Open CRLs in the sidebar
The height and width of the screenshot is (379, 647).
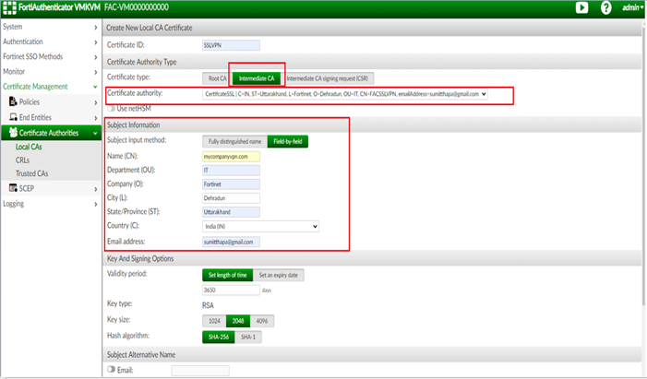pyautogui.click(x=23, y=160)
